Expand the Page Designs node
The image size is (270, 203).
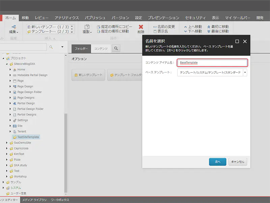point(10,98)
